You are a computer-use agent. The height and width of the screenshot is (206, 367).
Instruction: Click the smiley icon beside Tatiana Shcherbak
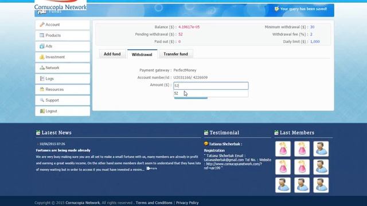(206, 144)
